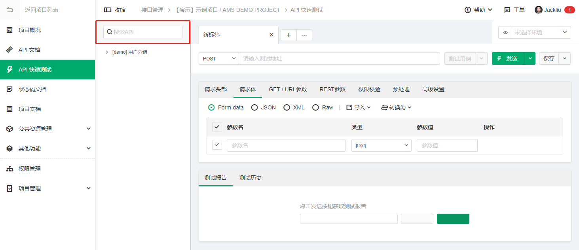Switch to the 测试历史 tab
Viewport: 579px width, 250px height.
pos(251,178)
